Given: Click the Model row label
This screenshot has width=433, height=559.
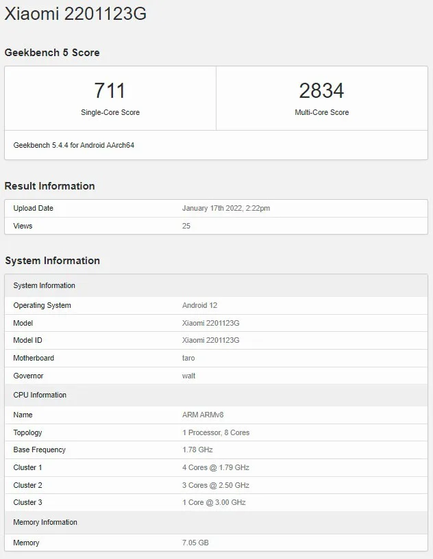Looking at the screenshot, I should click(x=23, y=323).
